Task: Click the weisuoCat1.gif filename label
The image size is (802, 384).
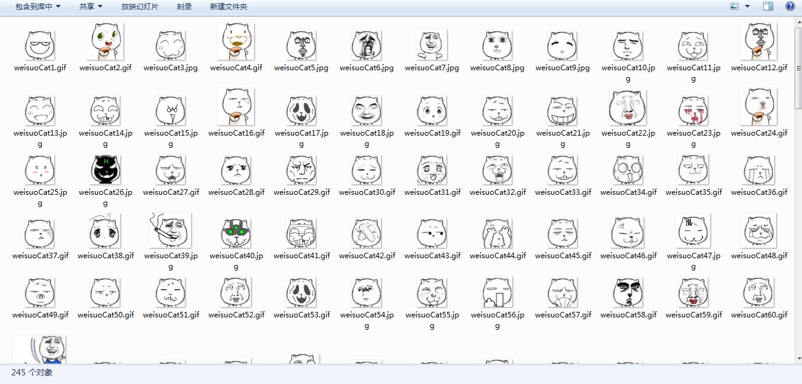Action: pyautogui.click(x=40, y=68)
